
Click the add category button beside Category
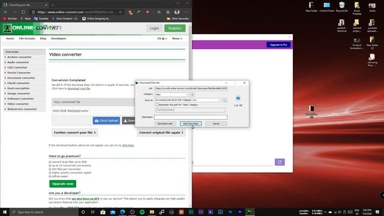pyautogui.click(x=192, y=95)
